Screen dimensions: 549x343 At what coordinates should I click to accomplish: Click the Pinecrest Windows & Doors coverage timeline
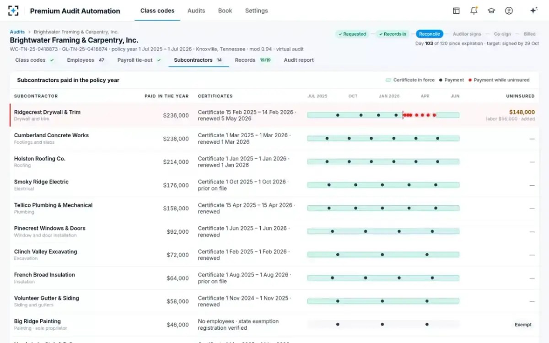[x=383, y=231]
